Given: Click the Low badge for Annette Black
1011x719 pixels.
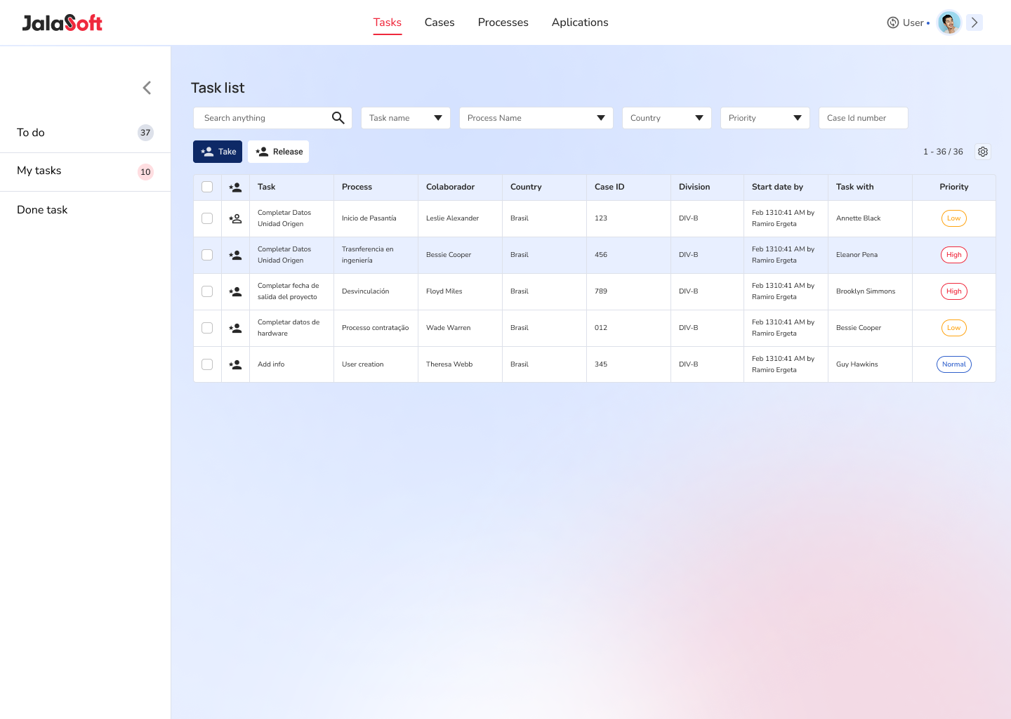Looking at the screenshot, I should pos(954,218).
